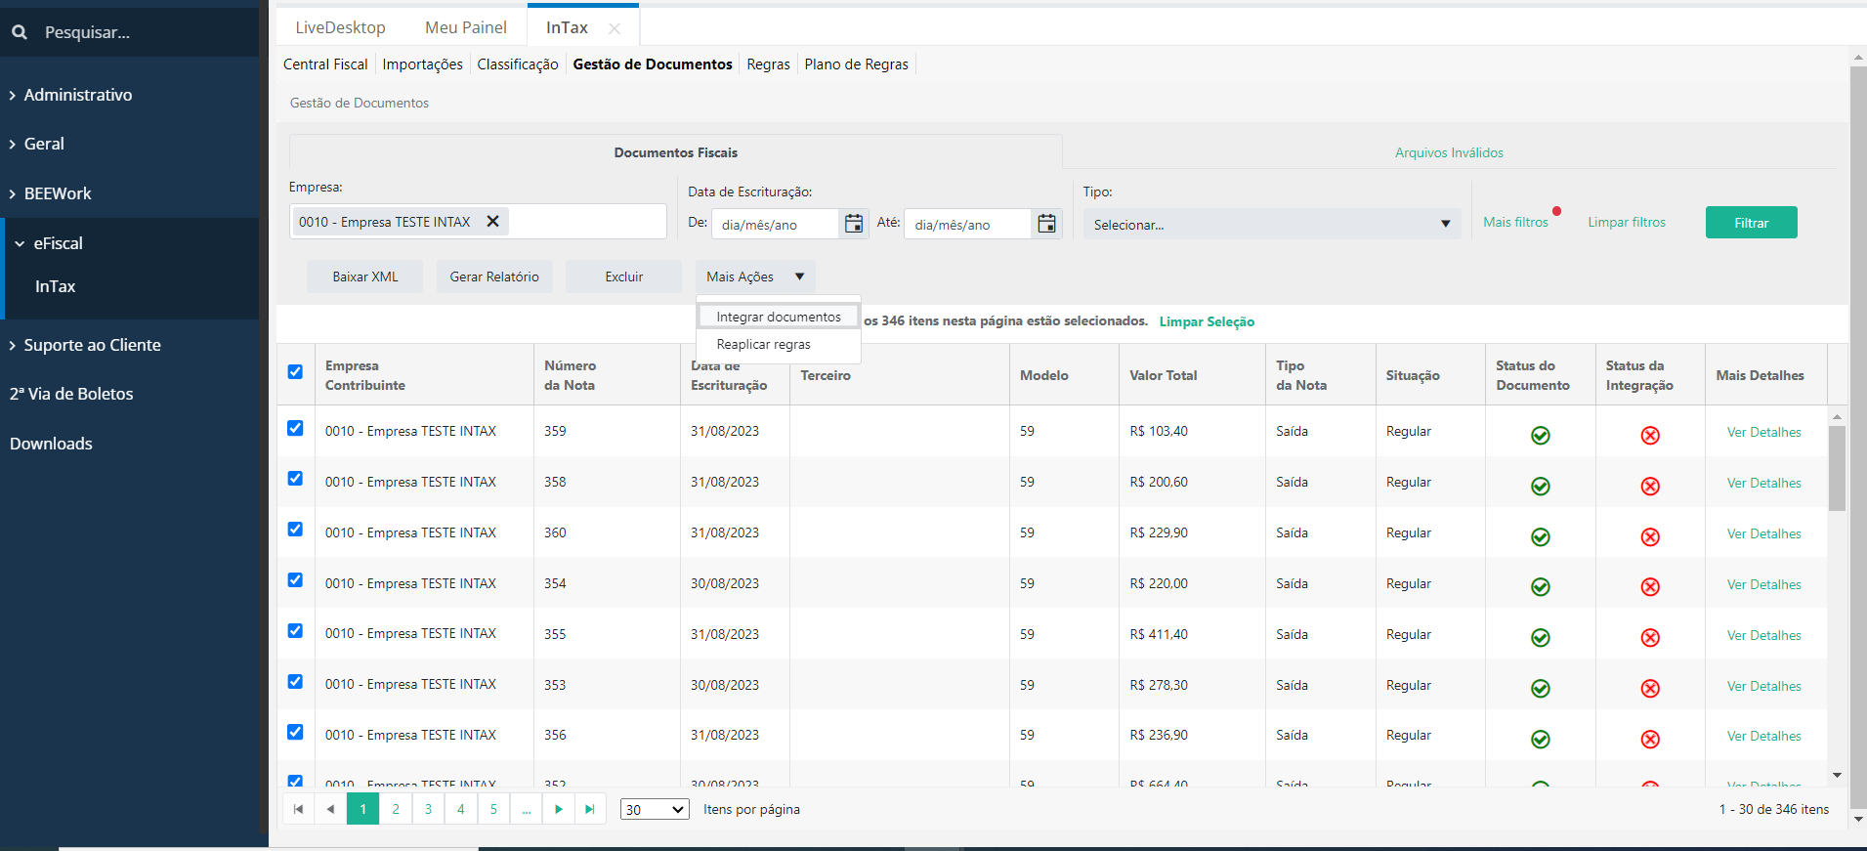Click the Gerar Relatório button
This screenshot has height=851, width=1867.
tap(494, 277)
